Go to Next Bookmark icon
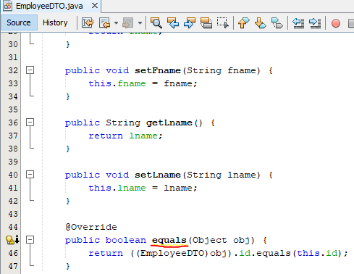 (x=261, y=23)
